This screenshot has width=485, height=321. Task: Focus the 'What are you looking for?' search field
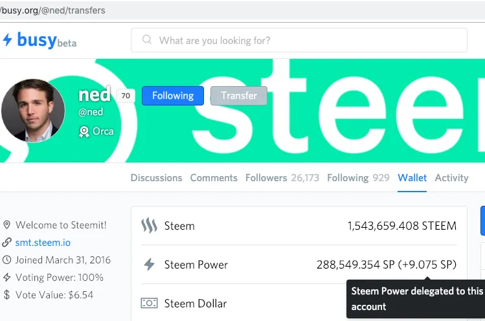(299, 40)
